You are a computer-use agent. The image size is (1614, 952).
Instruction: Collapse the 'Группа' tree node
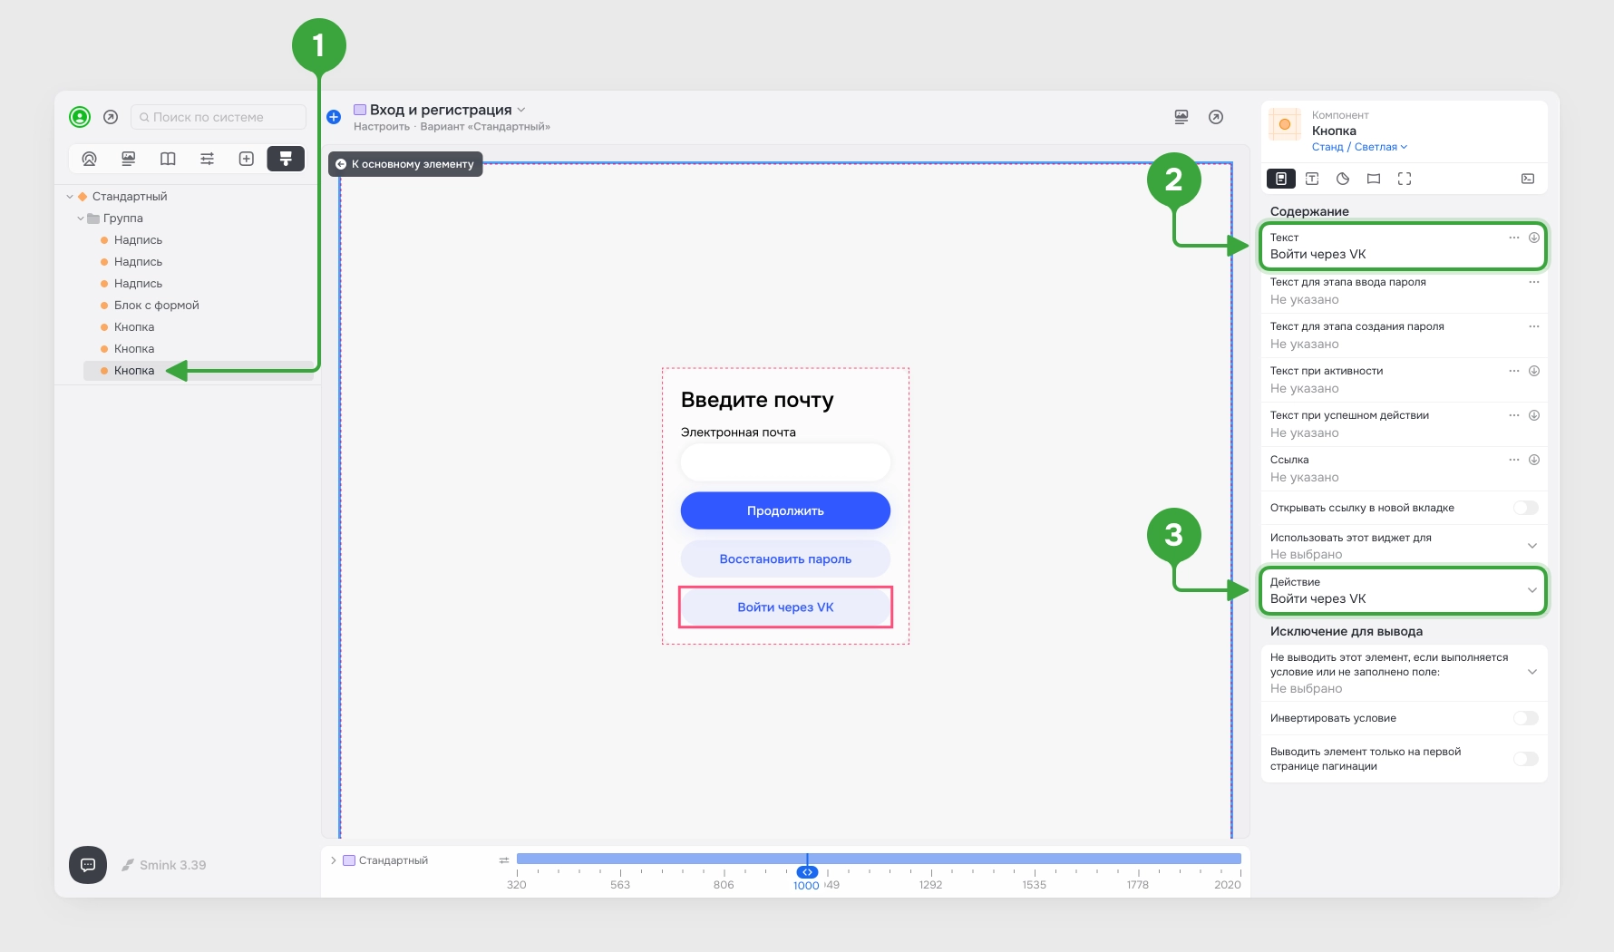click(81, 219)
